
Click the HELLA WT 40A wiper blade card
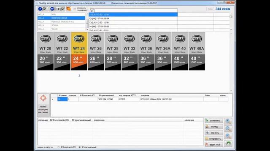point(197,51)
